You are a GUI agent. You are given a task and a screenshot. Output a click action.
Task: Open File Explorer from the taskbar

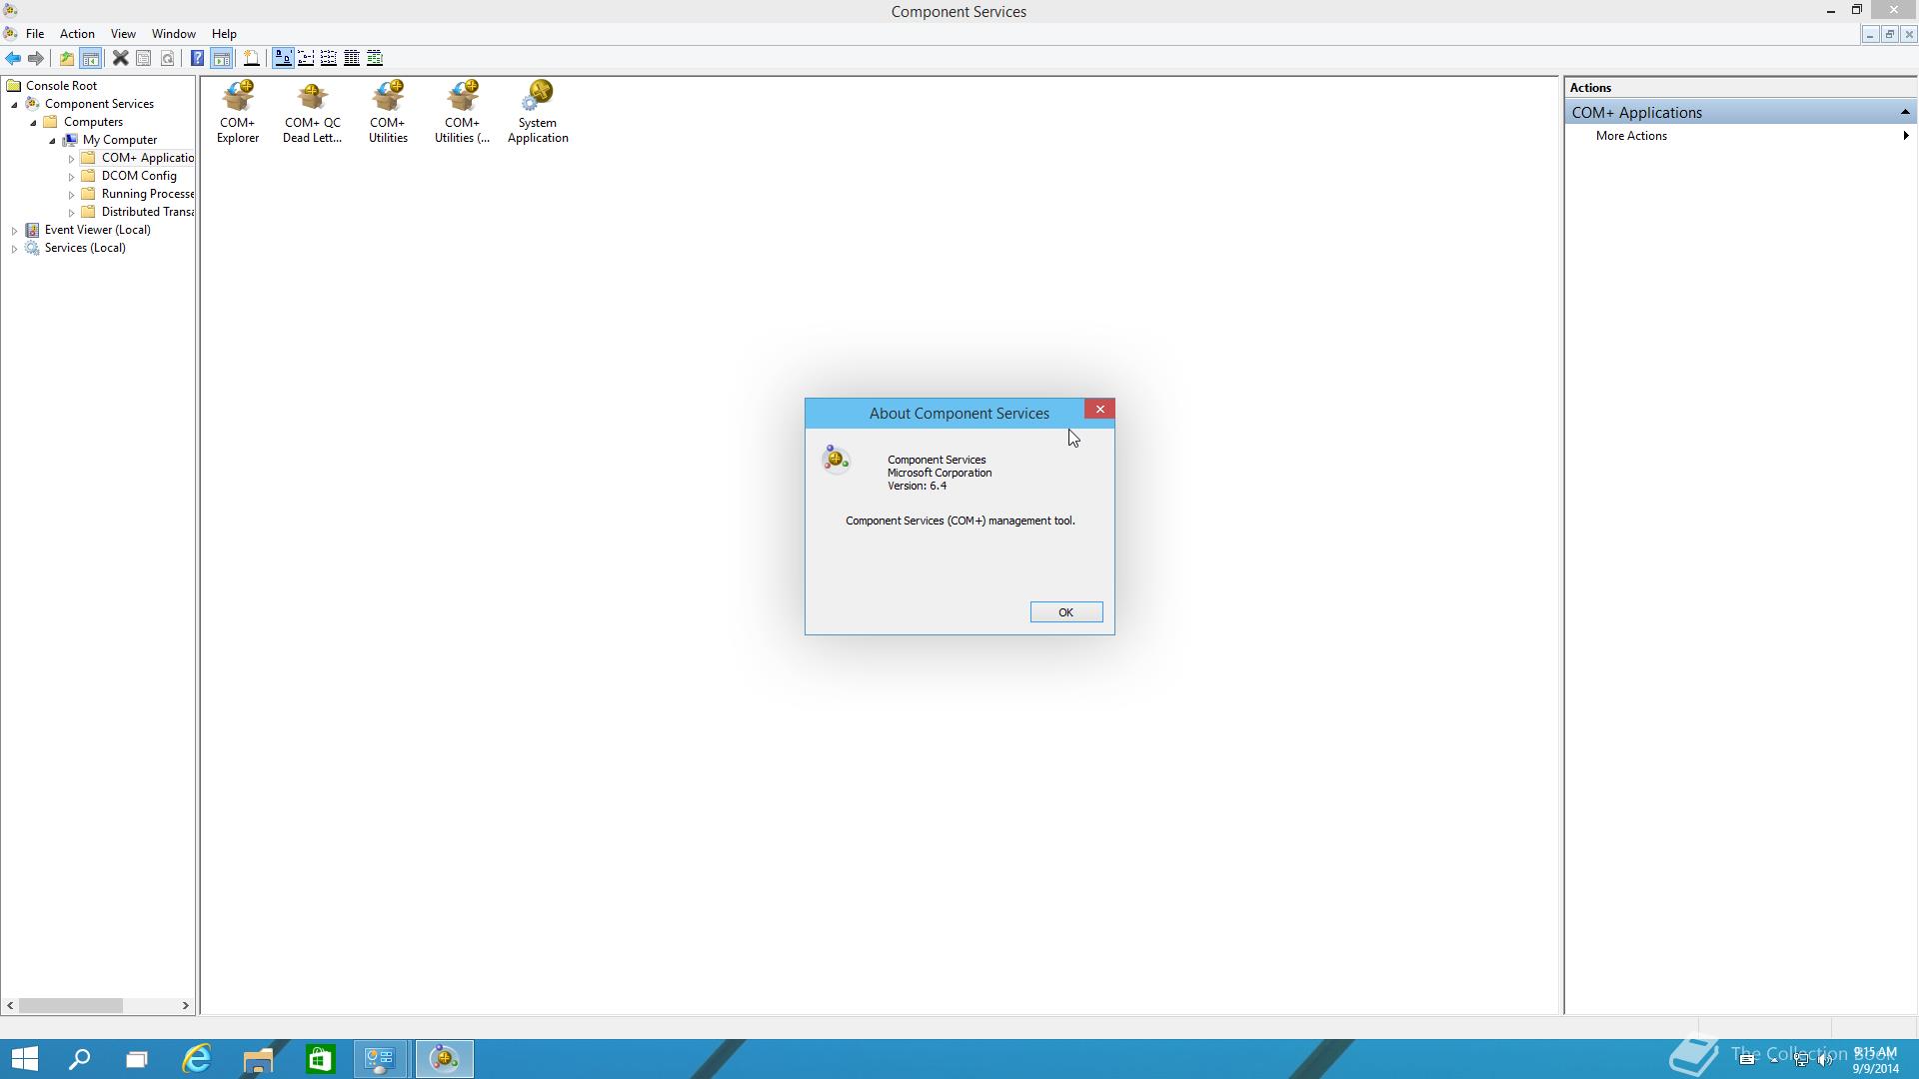click(x=258, y=1059)
